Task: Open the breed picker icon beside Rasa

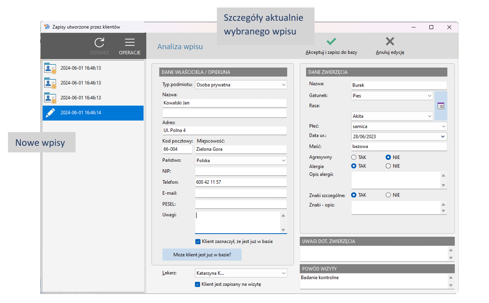Action: (441, 106)
